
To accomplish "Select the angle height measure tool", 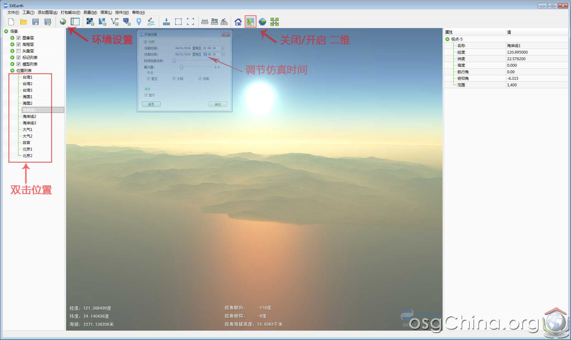I will click(x=224, y=22).
